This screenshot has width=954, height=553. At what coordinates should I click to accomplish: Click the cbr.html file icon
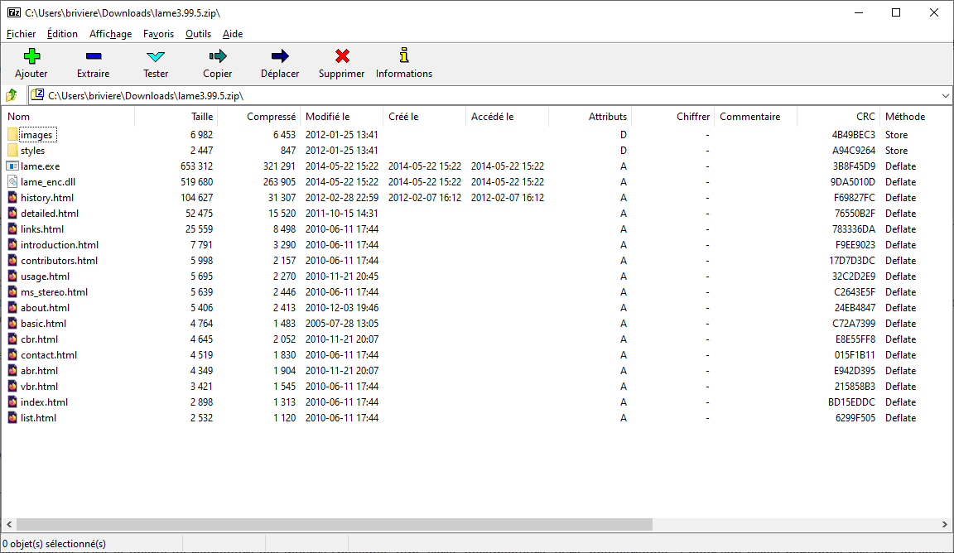(12, 339)
